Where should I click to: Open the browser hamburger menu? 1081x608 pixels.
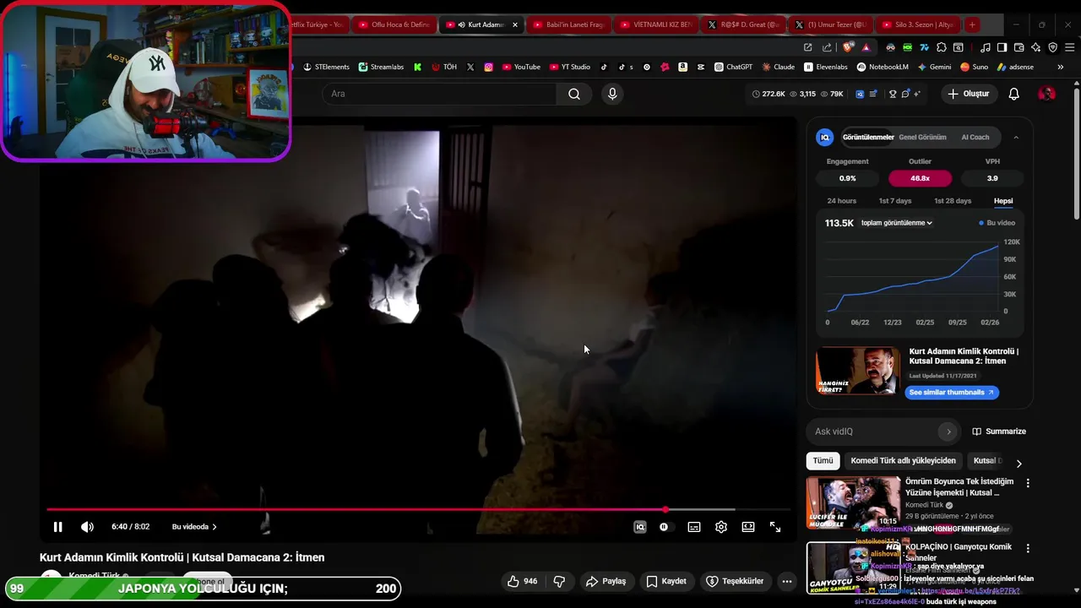[1068, 47]
